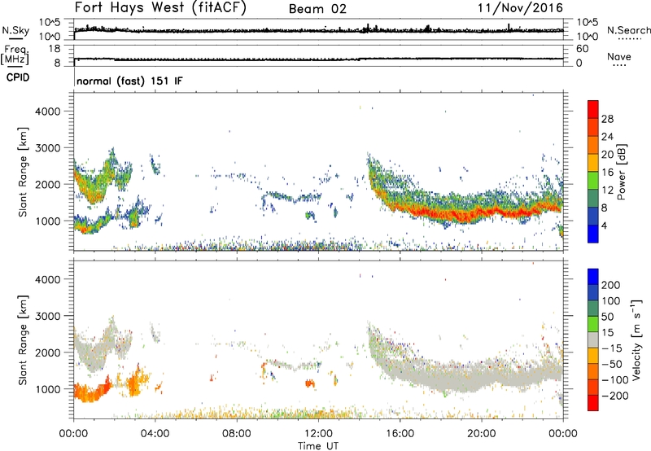Image resolution: width=651 pixels, height=451 pixels.
Task: Click the "Time UT" axis title
Action: (x=318, y=446)
